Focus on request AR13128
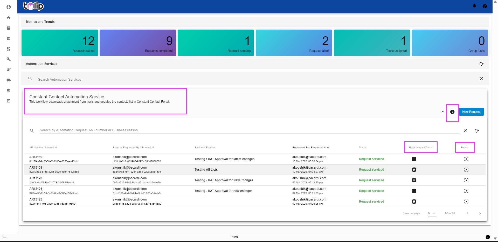 (x=466, y=180)
